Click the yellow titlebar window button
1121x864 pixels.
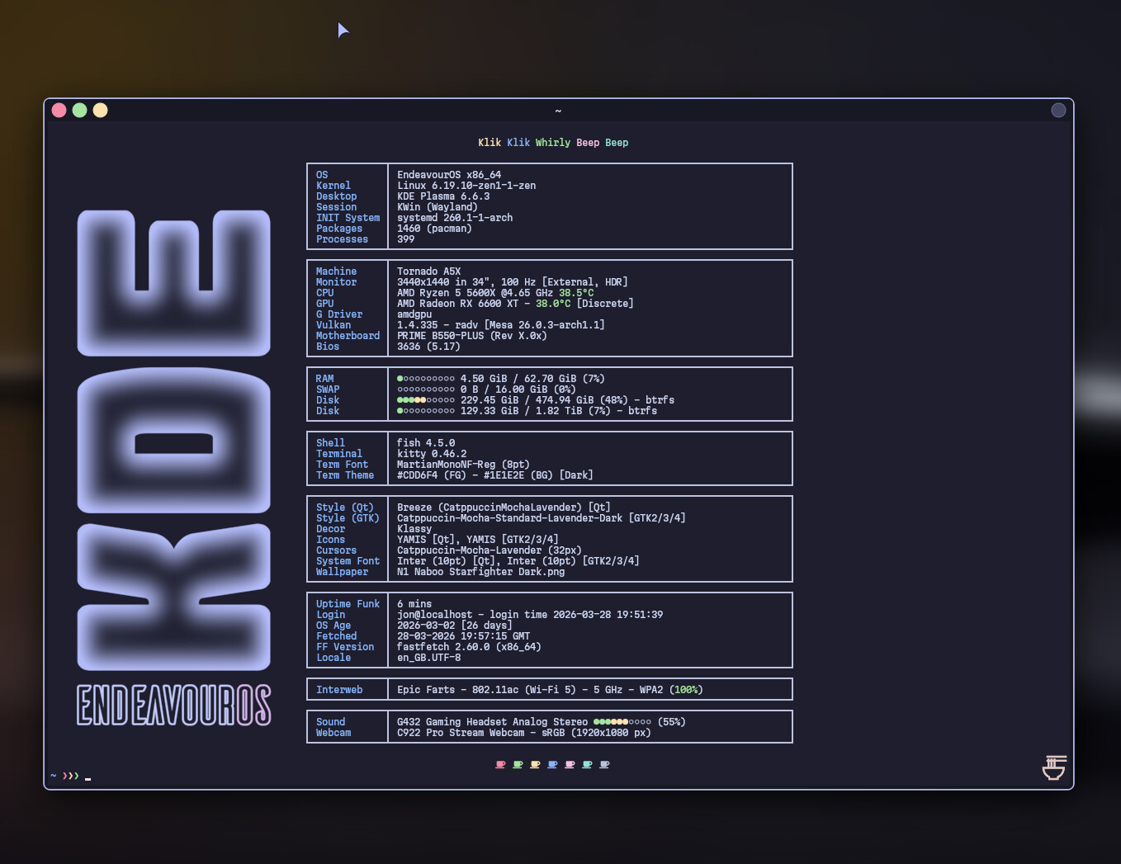[x=101, y=111]
